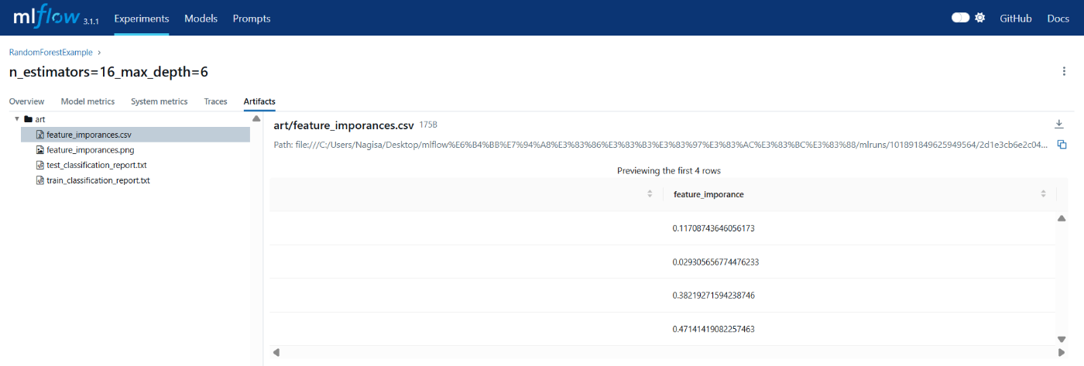Collapse the art folder triangle
Viewport: 1084px width, 366px height.
[x=17, y=119]
